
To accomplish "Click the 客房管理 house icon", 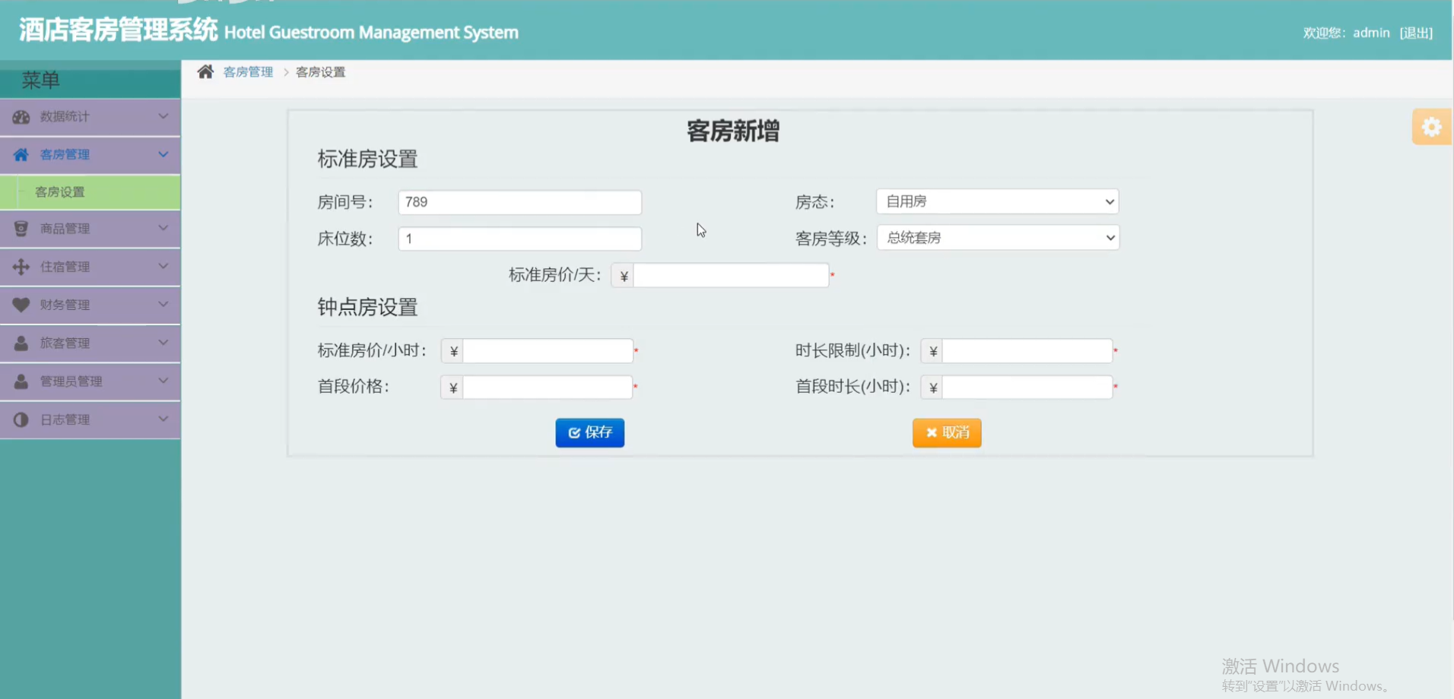I will [21, 155].
